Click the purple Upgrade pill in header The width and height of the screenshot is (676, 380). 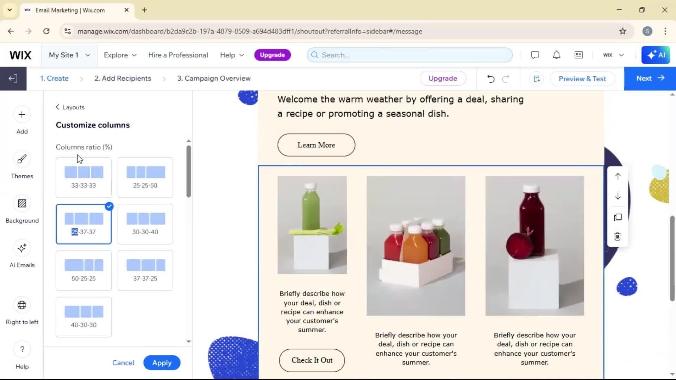tap(272, 55)
